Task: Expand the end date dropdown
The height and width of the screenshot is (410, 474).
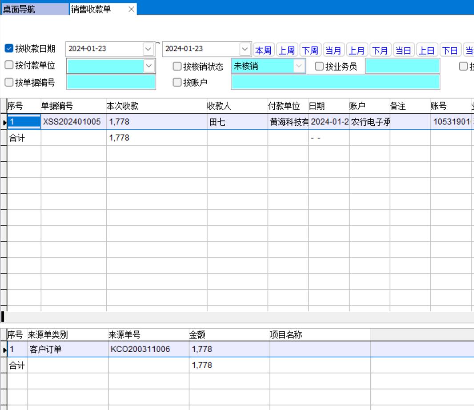Action: 245,49
